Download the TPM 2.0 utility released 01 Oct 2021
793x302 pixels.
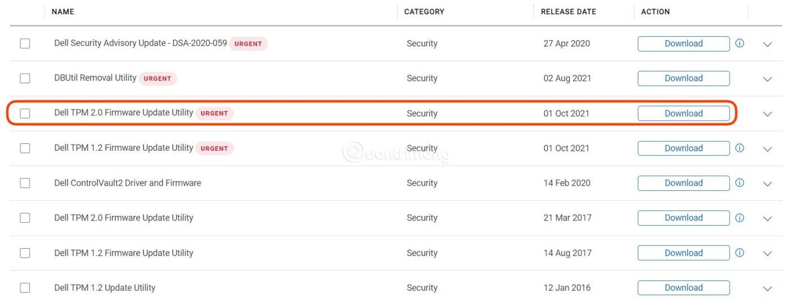click(683, 113)
